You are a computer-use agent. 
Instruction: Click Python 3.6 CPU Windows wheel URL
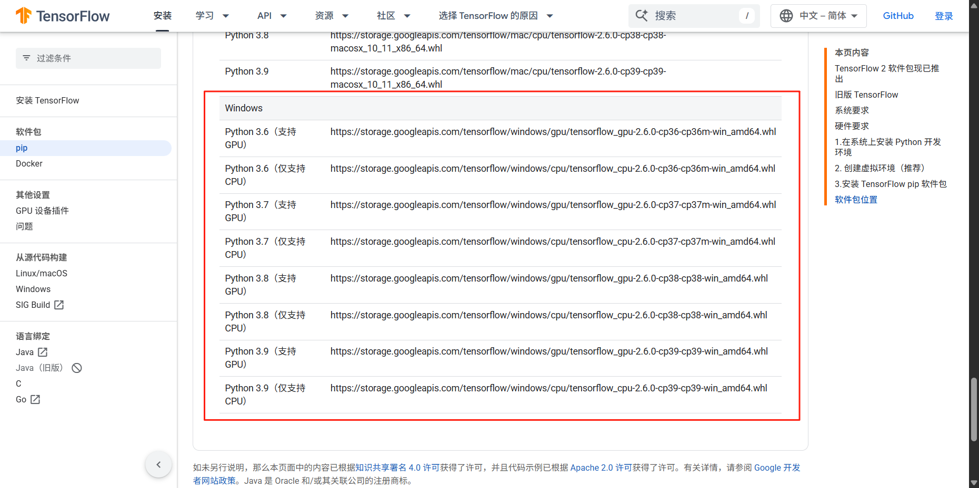[553, 169]
